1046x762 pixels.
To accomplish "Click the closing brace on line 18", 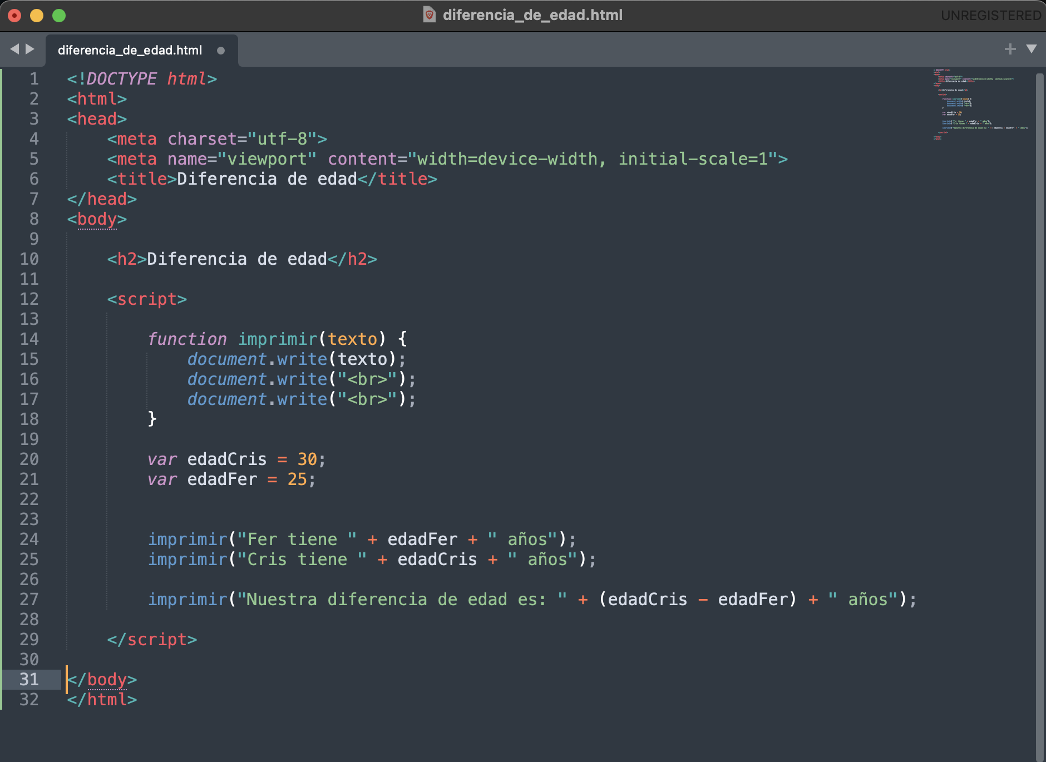I will (152, 418).
